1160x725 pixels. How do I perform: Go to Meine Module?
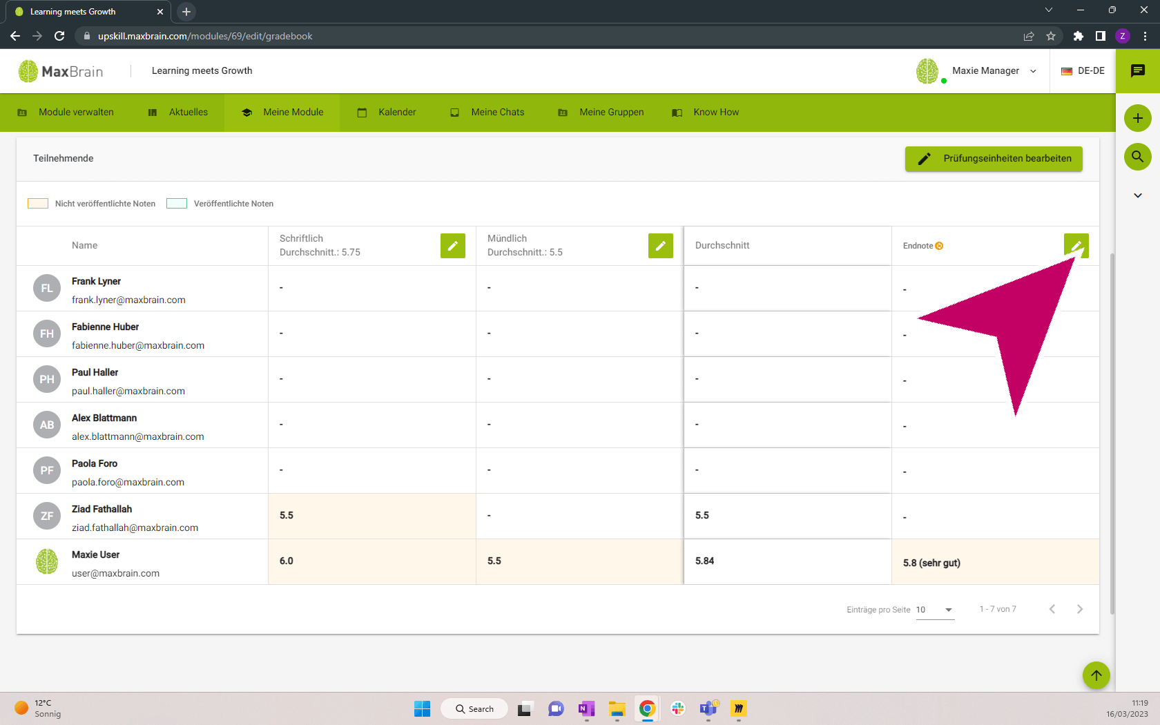click(282, 112)
